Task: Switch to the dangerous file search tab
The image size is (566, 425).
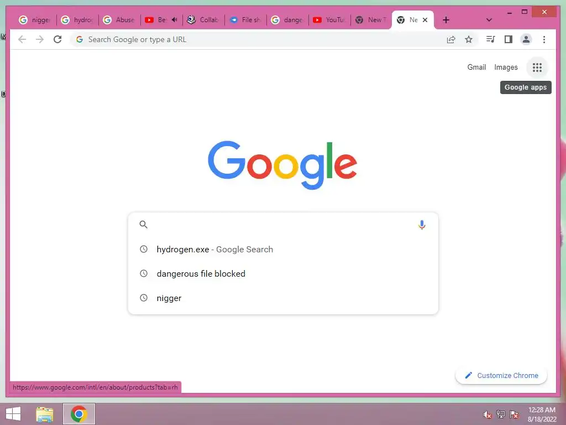Action: pyautogui.click(x=287, y=20)
